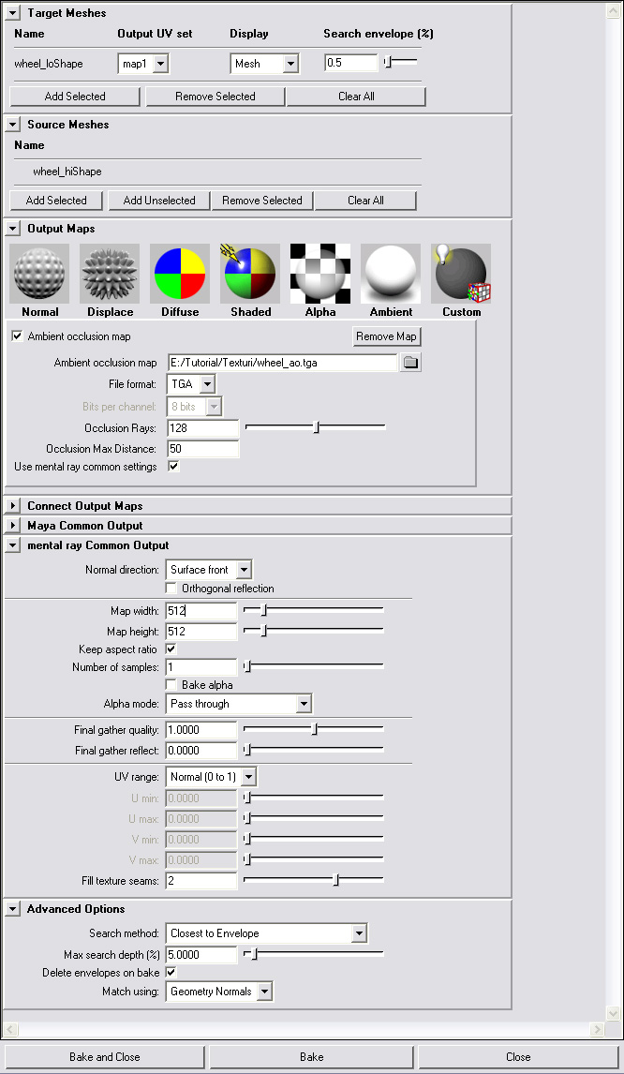Browse for ambient occlusion map file
The width and height of the screenshot is (624, 1074).
[x=410, y=363]
